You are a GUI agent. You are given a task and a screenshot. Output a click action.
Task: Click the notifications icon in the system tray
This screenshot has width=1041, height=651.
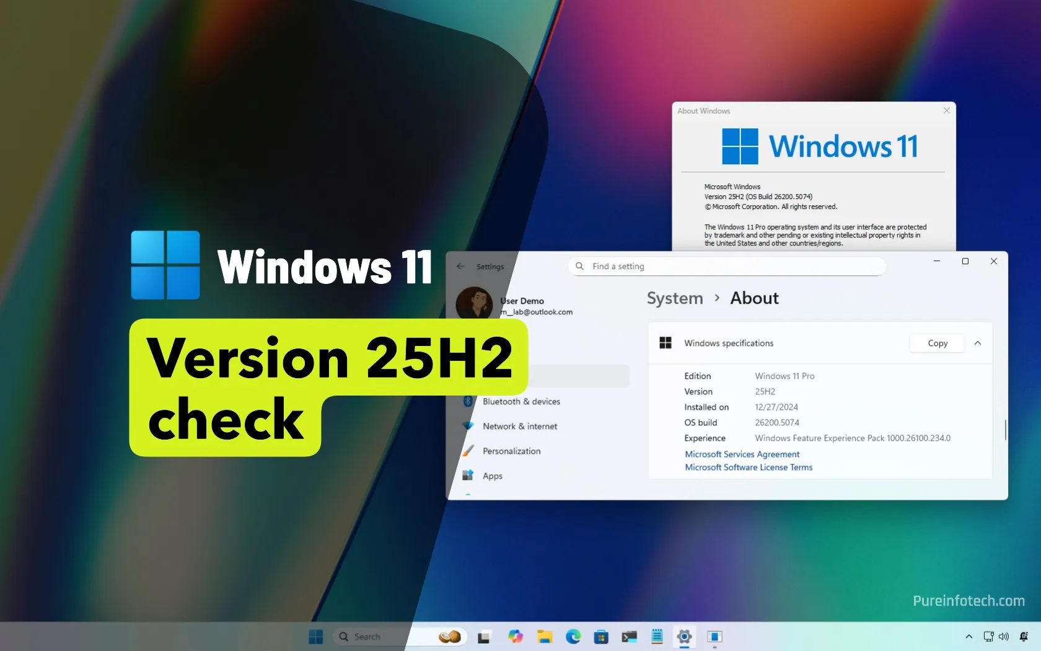1024,637
